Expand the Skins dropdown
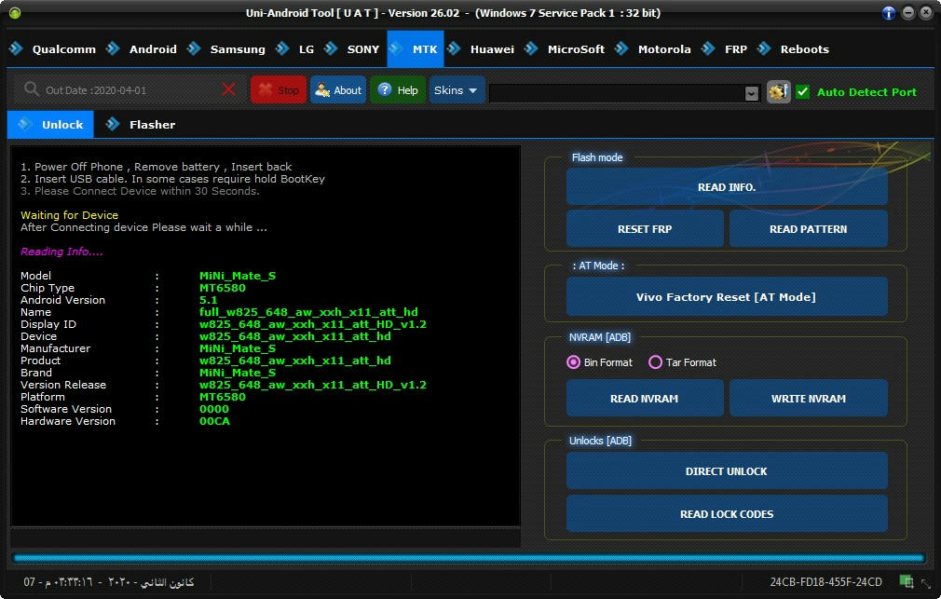Viewport: 941px width, 599px height. tap(457, 90)
